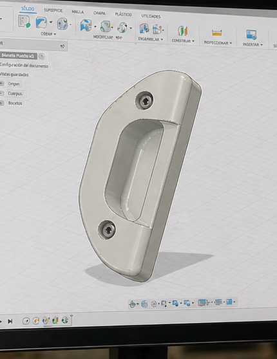Expand the INSERTAR menu
The height and width of the screenshot is (359, 277).
click(x=253, y=44)
